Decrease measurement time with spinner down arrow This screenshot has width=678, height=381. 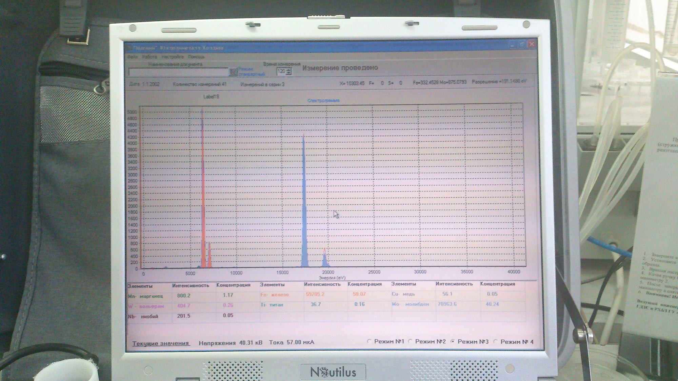(288, 73)
